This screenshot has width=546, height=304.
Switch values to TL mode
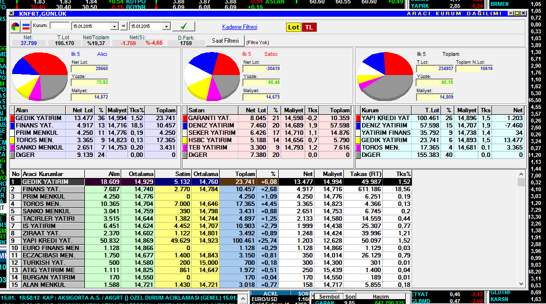click(x=309, y=27)
